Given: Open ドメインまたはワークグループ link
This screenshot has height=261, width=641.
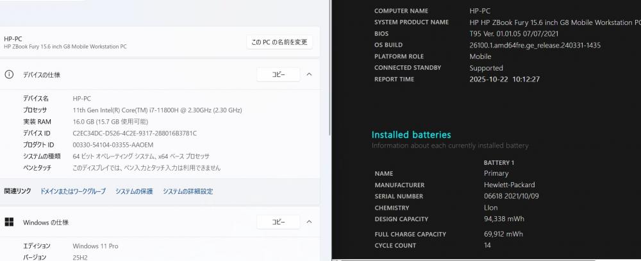Looking at the screenshot, I should 73,191.
